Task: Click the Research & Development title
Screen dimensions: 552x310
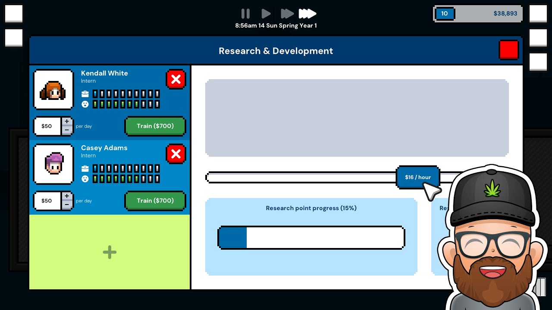Action: tap(276, 51)
